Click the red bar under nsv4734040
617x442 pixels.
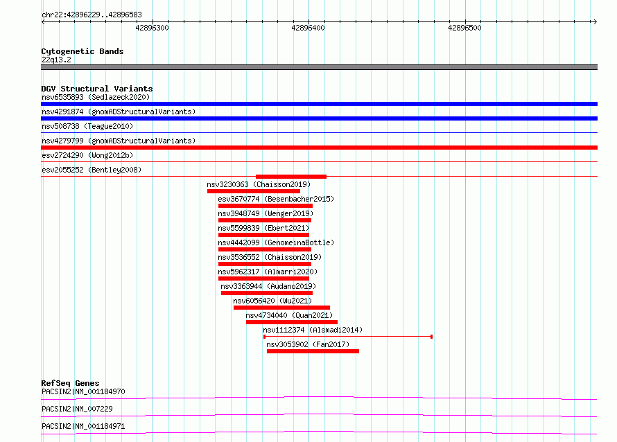pos(292,322)
